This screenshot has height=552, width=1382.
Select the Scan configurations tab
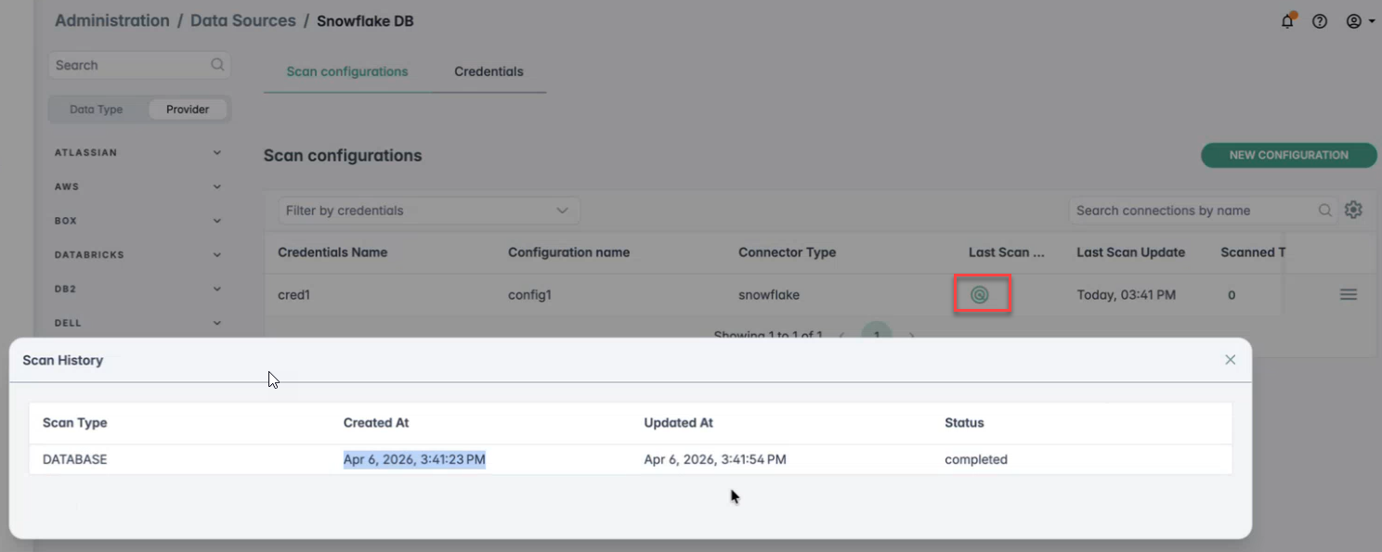click(346, 71)
